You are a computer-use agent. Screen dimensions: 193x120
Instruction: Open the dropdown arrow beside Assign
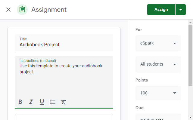click(x=181, y=10)
